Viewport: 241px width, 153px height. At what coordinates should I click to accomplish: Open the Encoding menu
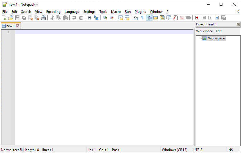53,12
